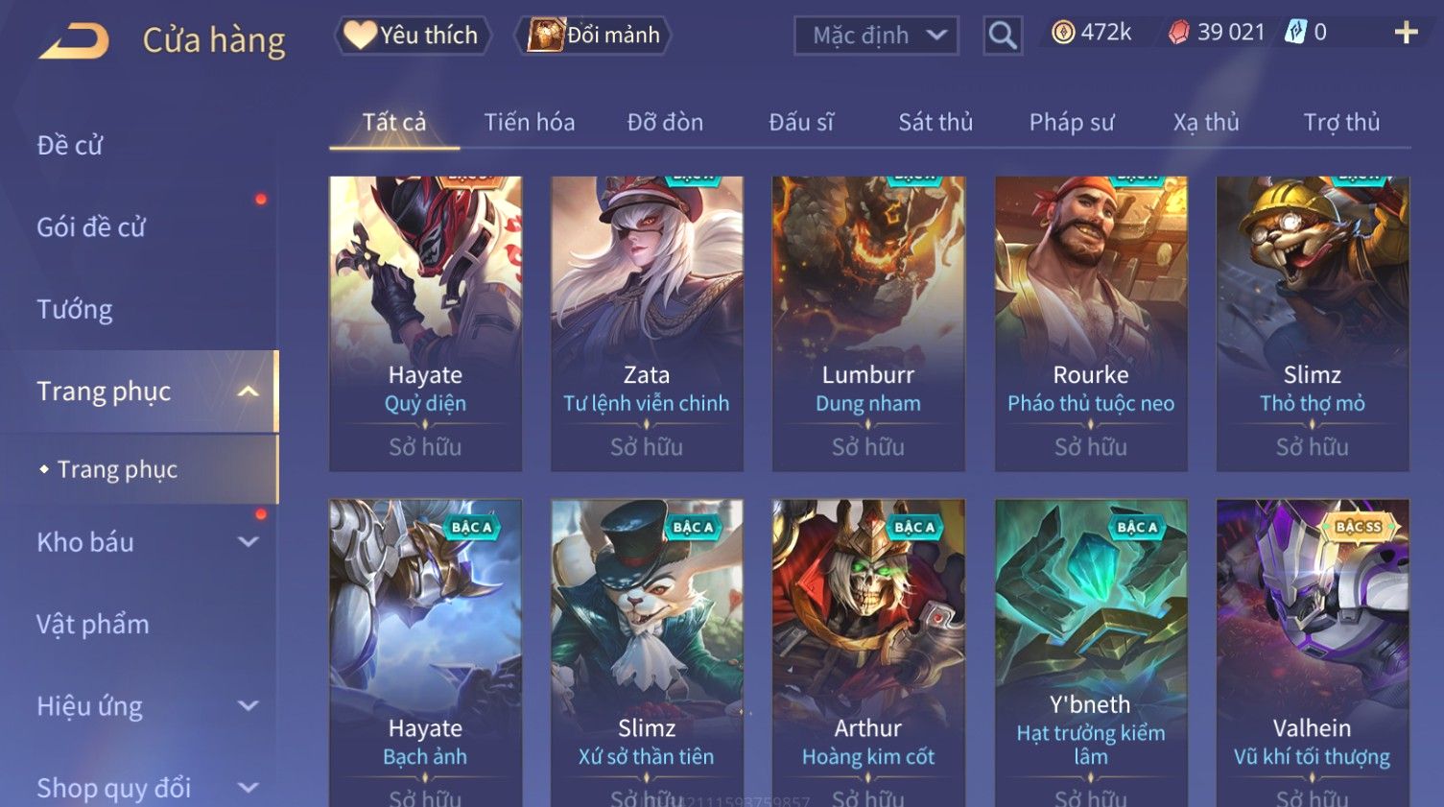Tap the red ruby currency icon

[x=1179, y=33]
